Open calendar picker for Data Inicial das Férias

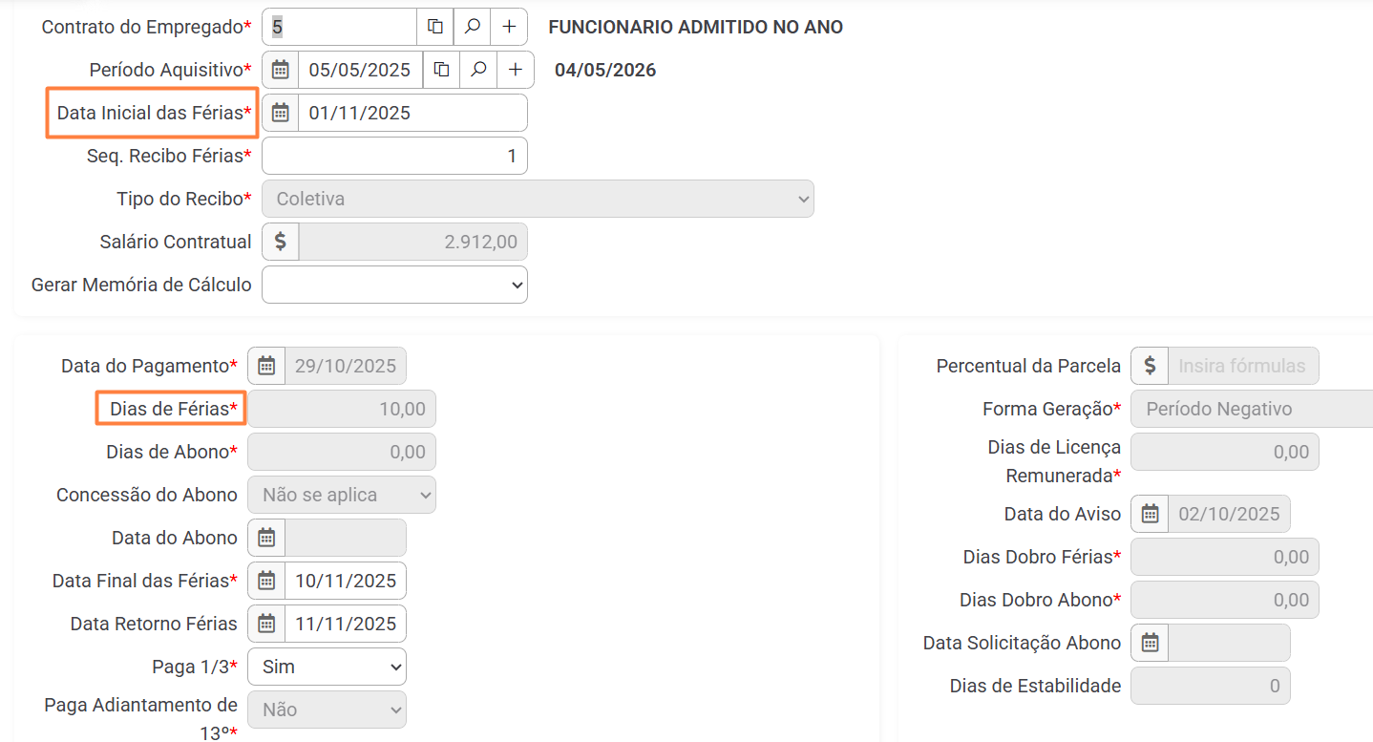pyautogui.click(x=280, y=113)
